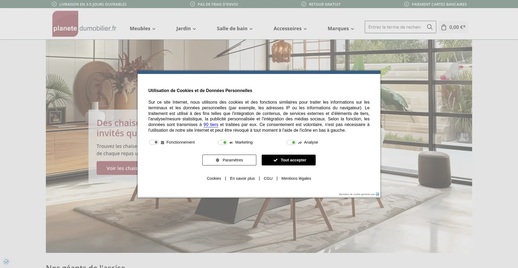Open the shopping bag cart icon
This screenshot has height=268, width=518.
coord(444,27)
